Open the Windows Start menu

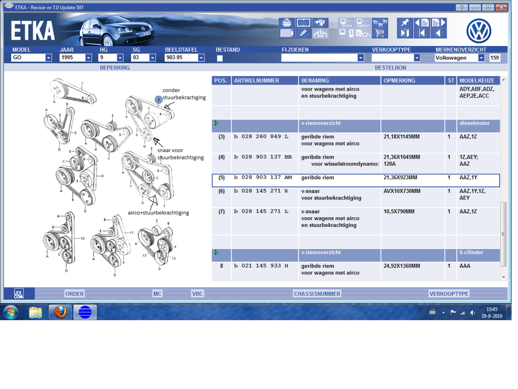click(11, 312)
